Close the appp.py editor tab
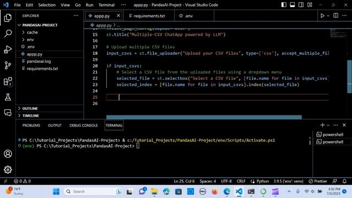The height and width of the screenshot is (198, 352). click(x=118, y=16)
